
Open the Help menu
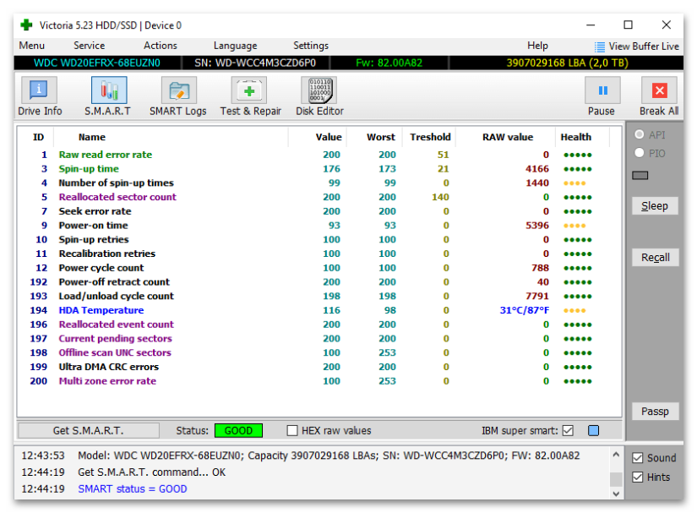[537, 46]
